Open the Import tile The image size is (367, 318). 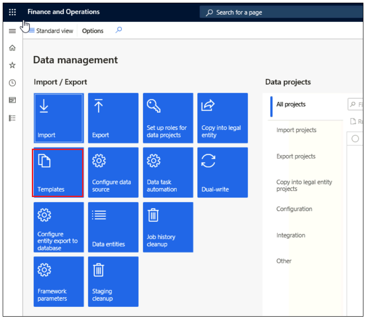pyautogui.click(x=58, y=118)
